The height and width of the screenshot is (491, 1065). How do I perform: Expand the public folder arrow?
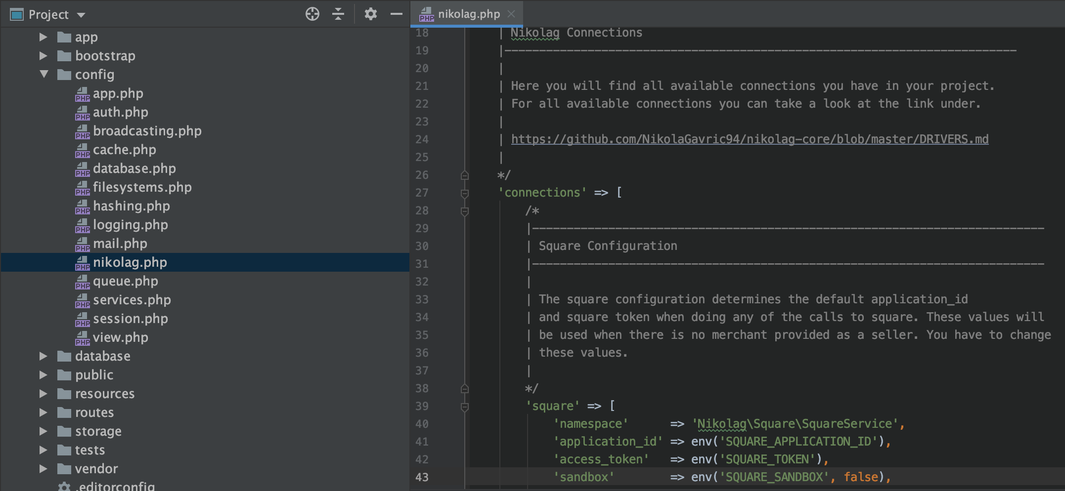[x=44, y=375]
